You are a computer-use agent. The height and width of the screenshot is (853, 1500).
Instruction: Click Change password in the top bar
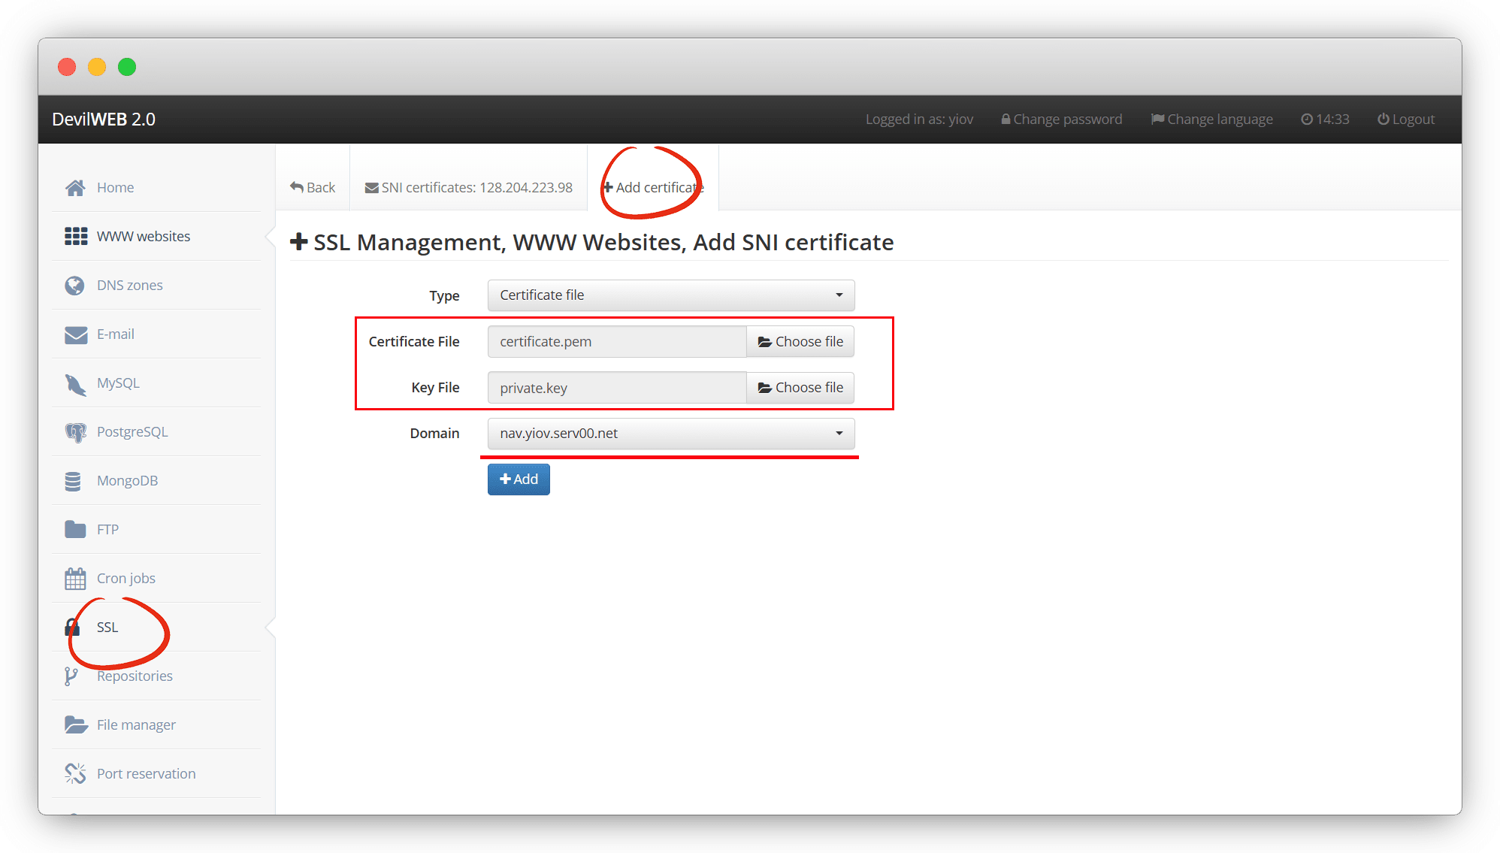coord(1061,119)
